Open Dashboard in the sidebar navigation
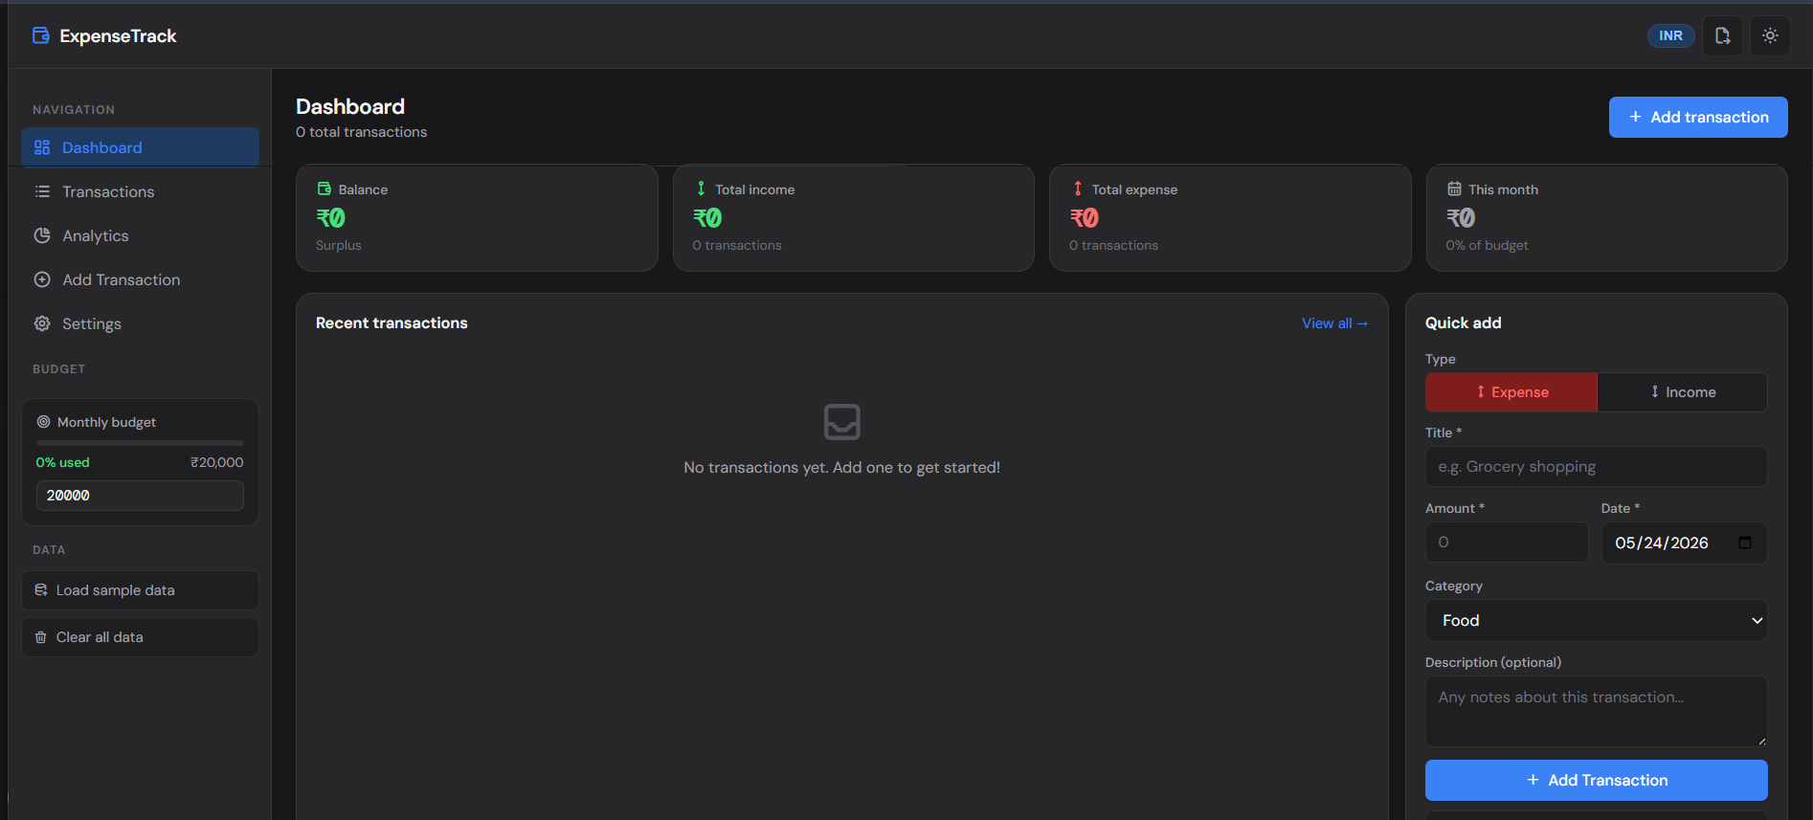The image size is (1813, 820). tap(140, 147)
